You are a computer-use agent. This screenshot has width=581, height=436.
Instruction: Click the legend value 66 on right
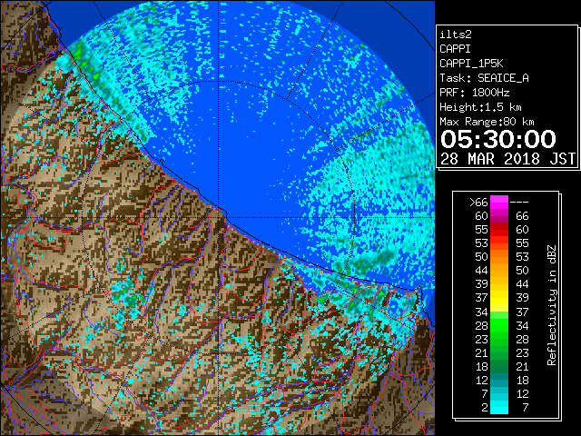[522, 216]
